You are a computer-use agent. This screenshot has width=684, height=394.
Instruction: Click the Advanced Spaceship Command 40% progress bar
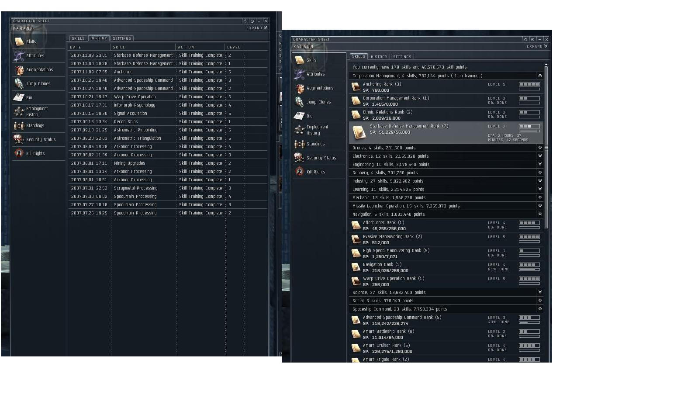[x=529, y=322]
